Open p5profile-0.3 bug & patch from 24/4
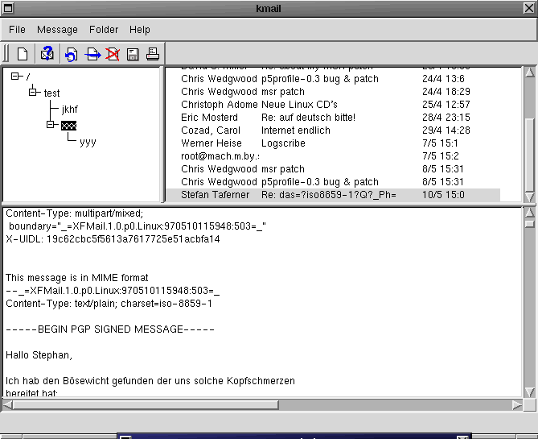The height and width of the screenshot is (439, 538). (333, 79)
